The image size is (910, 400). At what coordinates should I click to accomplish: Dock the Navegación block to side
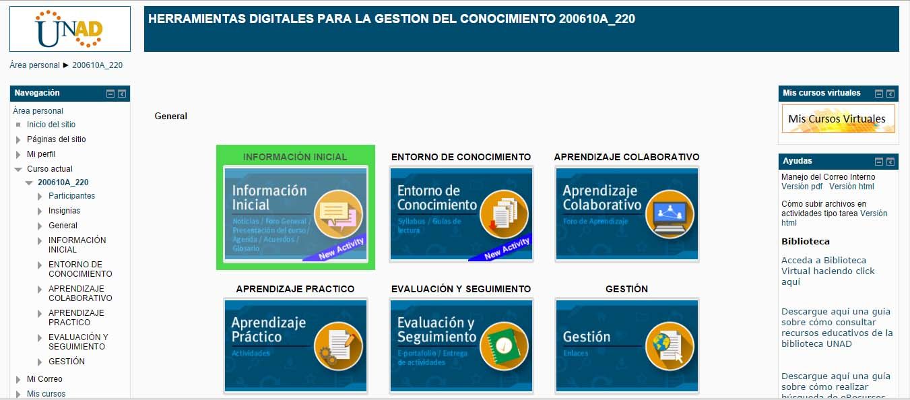click(x=122, y=94)
